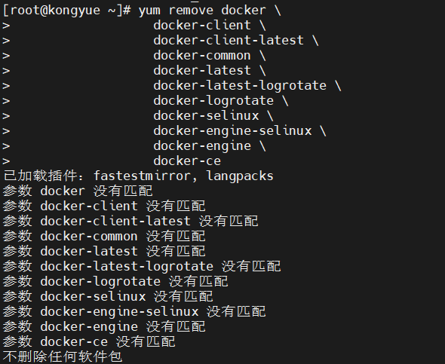Click docker-selinux in the command input
The width and height of the screenshot is (445, 364).
tap(206, 115)
